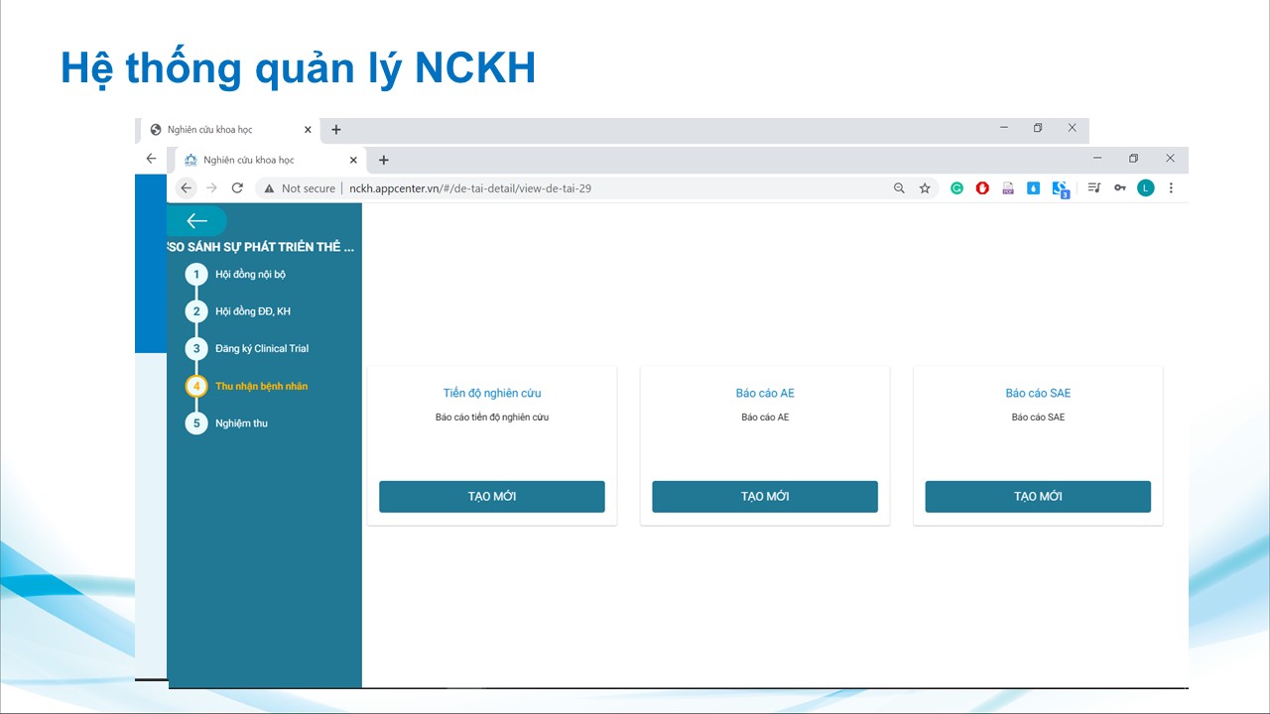The image size is (1270, 714).
Task: Bookmark this page with the star icon
Action: 925,188
